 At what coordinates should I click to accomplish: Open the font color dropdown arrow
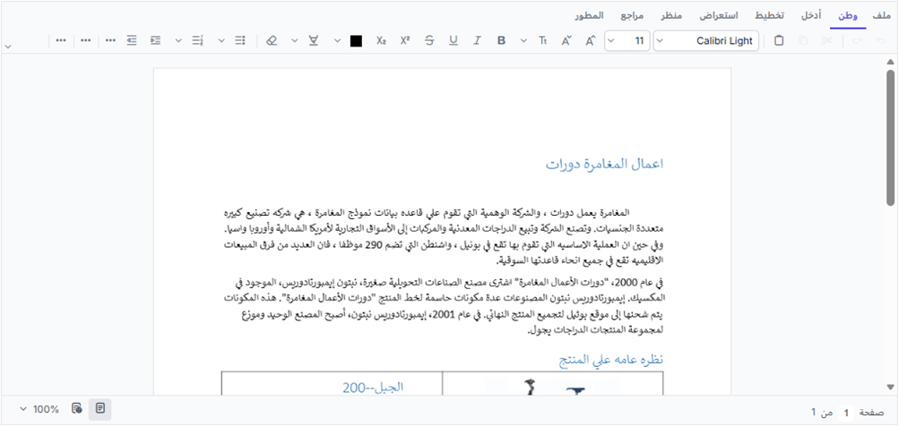(337, 40)
